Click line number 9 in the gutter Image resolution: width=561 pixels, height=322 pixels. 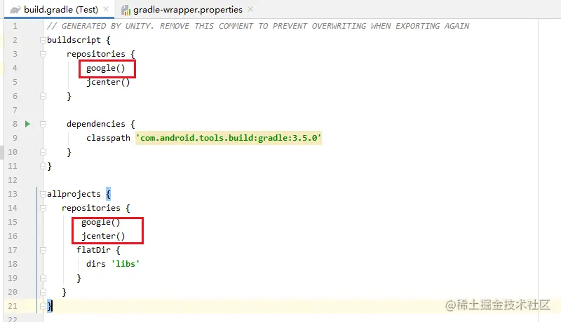tap(15, 138)
